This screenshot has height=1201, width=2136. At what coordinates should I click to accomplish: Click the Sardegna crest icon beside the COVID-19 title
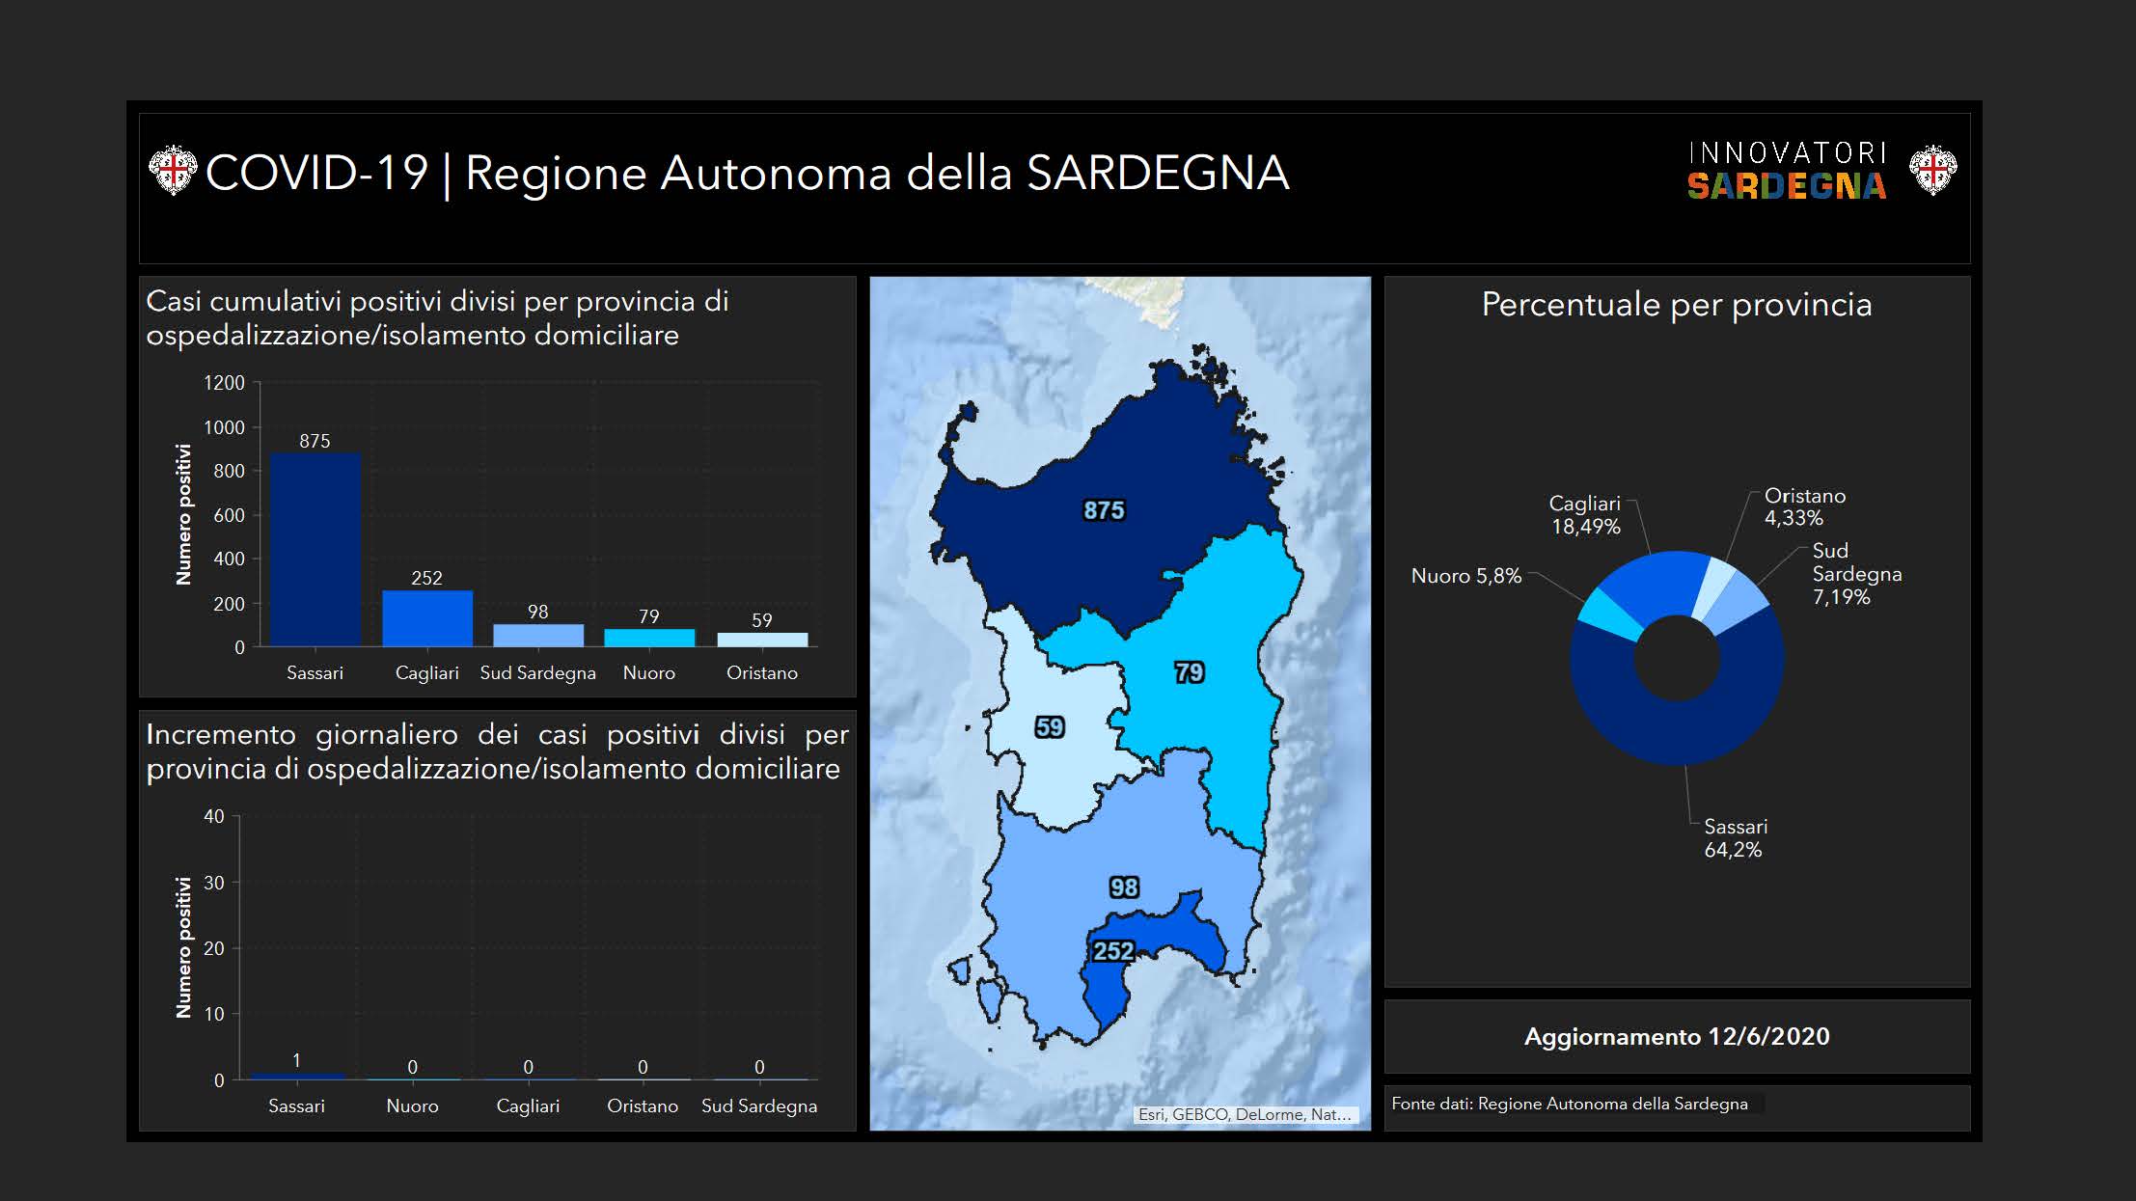pyautogui.click(x=173, y=171)
